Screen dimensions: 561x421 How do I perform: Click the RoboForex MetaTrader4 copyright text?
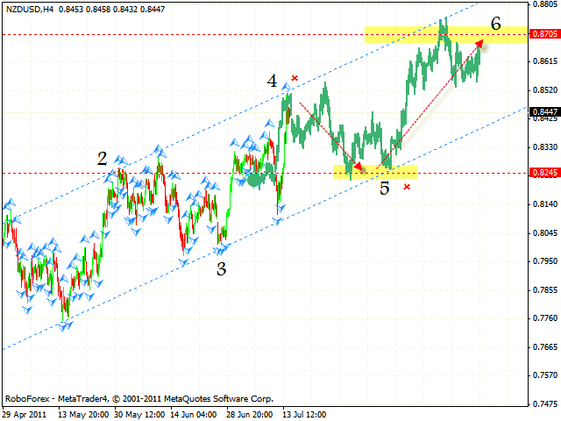point(138,397)
